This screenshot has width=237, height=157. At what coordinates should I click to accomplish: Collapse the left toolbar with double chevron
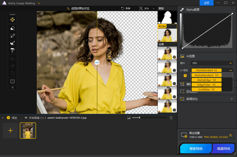tap(12, 87)
